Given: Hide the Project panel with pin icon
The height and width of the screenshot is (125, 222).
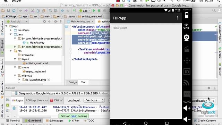Looking at the screenshot, I should coord(61,22).
